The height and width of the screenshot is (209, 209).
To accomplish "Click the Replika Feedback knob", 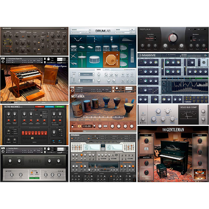I will [181, 46].
